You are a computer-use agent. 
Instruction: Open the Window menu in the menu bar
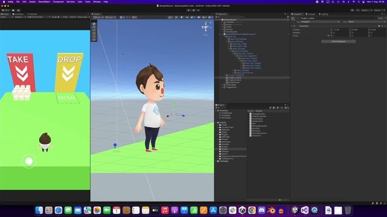tap(97, 2)
